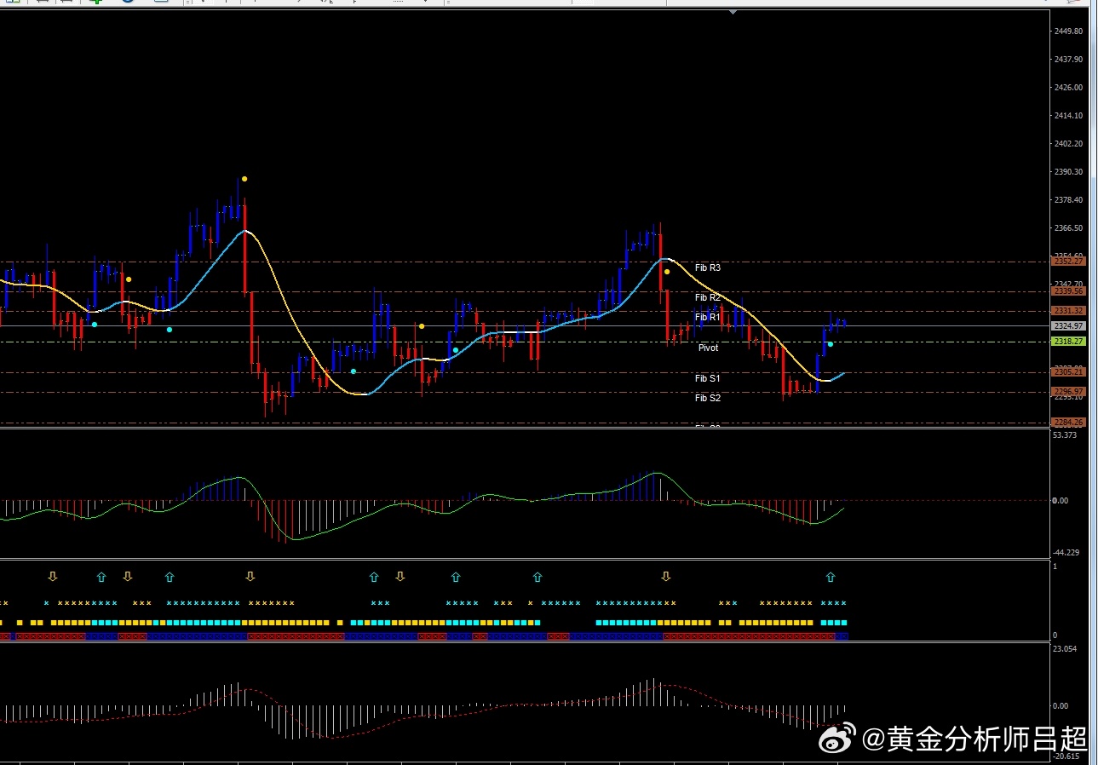Viewport: 1098px width, 765px height.
Task: Click the 2324.97 current price tag
Action: tap(1068, 325)
